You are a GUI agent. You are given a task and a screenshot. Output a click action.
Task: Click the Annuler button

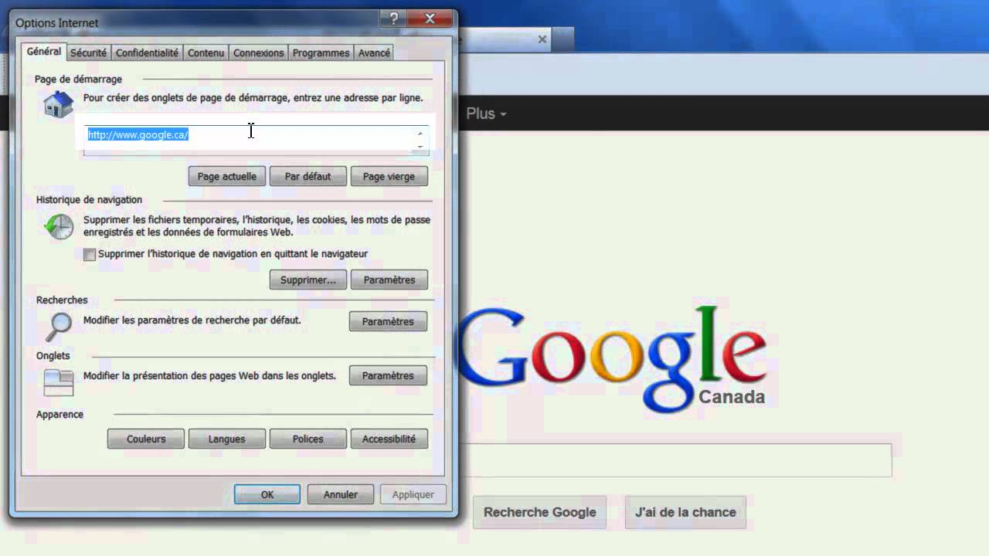341,494
